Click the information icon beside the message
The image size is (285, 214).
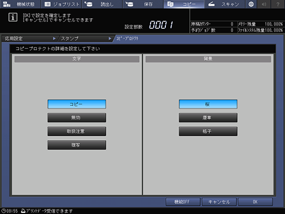[13, 17]
